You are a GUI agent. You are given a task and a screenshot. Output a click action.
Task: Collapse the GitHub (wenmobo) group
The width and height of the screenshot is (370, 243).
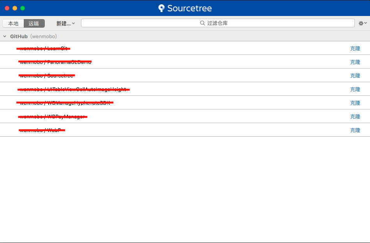pos(5,36)
